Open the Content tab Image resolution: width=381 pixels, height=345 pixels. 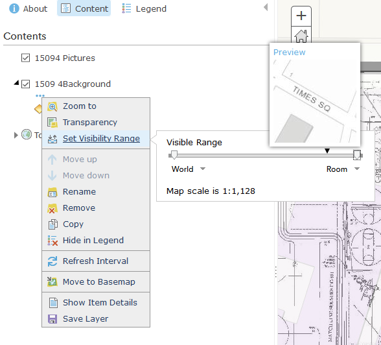coord(84,8)
